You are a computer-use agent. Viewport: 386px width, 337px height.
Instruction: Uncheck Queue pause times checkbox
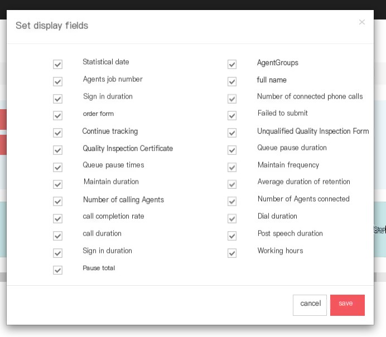[x=57, y=168]
